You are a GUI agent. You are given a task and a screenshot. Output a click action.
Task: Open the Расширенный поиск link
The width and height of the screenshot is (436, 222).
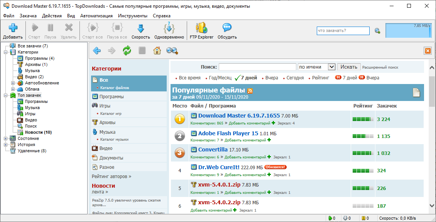pos(380,67)
